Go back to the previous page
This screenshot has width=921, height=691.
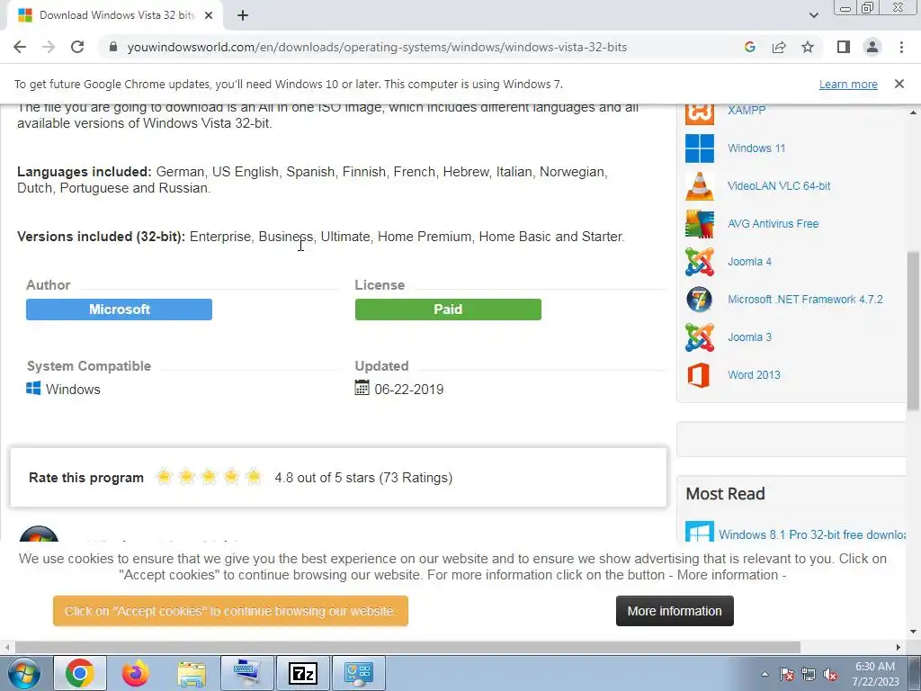(x=20, y=47)
